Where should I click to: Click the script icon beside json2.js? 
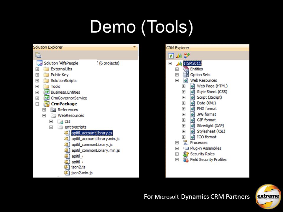coord(67,167)
